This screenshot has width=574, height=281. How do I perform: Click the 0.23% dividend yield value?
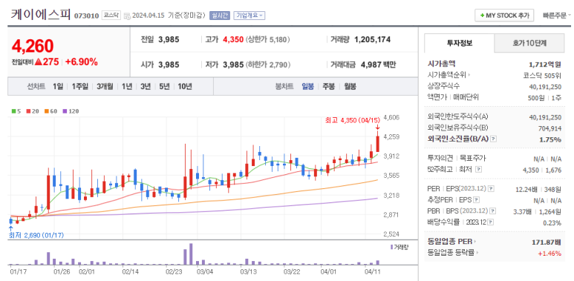coord(552,223)
